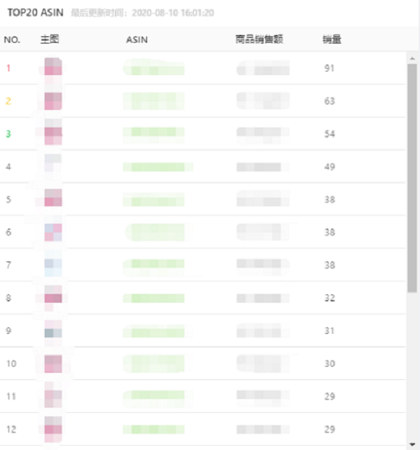Click the product thumbnail in row 1
The image size is (420, 450).
(x=53, y=68)
